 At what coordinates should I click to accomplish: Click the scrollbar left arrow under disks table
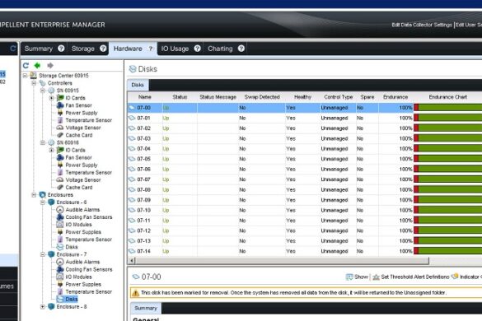(132, 261)
